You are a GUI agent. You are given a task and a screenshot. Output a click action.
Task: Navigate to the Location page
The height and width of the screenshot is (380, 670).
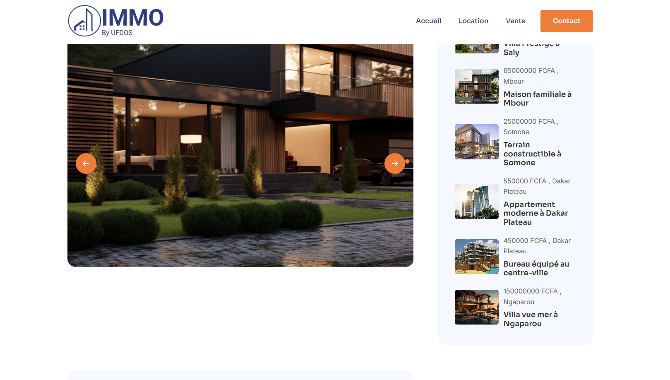[473, 21]
